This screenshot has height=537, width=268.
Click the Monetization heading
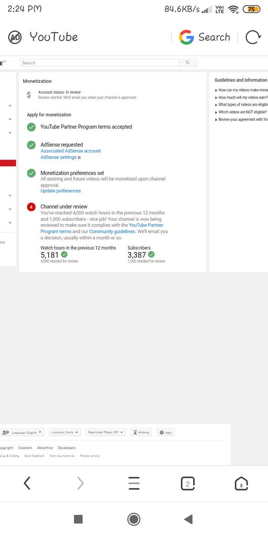[x=37, y=81]
